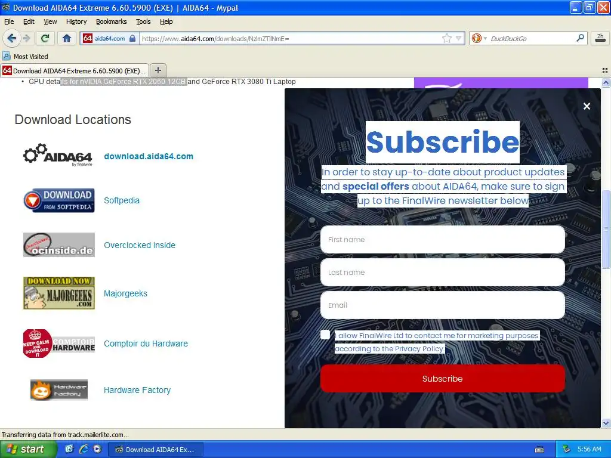Open the URL history dropdown arrow
Image resolution: width=611 pixels, height=458 pixels.
pyautogui.click(x=459, y=38)
